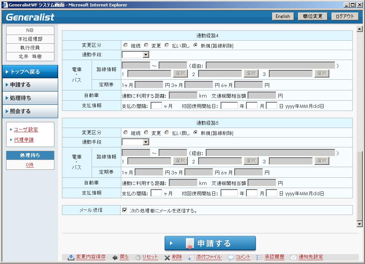Image resolution: width=365 pixels, height=264 pixels.
Task: Click the notification settings envelope icon
Action: 293,257
